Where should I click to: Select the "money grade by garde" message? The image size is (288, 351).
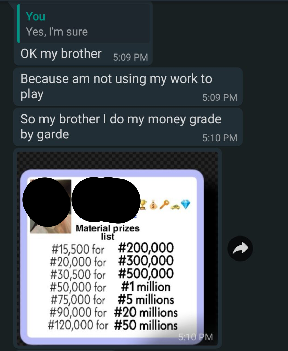click(x=128, y=127)
